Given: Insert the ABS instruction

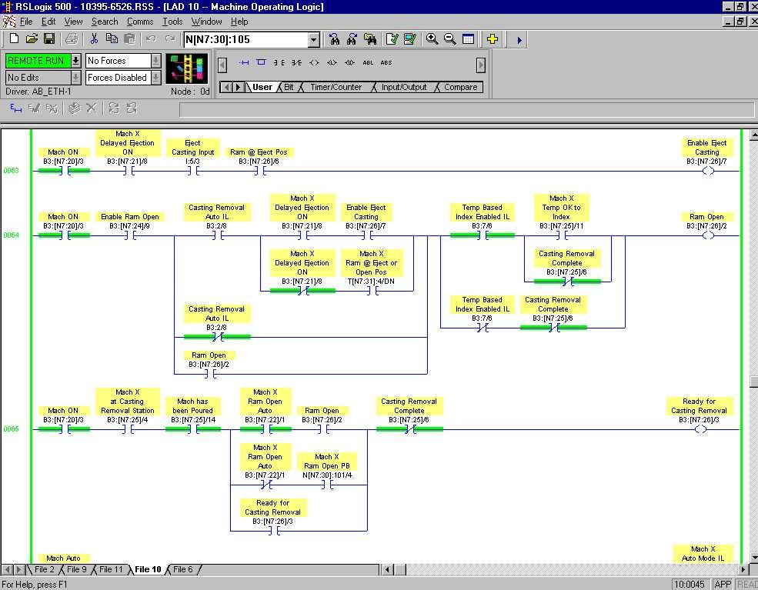Looking at the screenshot, I should (386, 63).
